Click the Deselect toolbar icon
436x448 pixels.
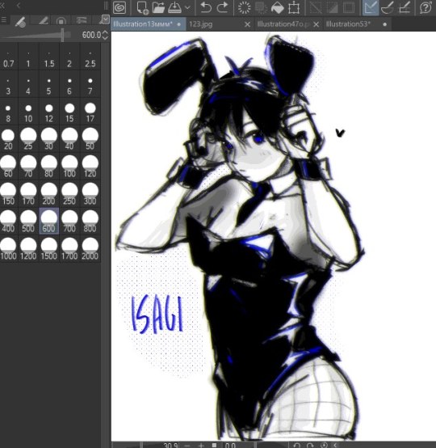(x=316, y=7)
